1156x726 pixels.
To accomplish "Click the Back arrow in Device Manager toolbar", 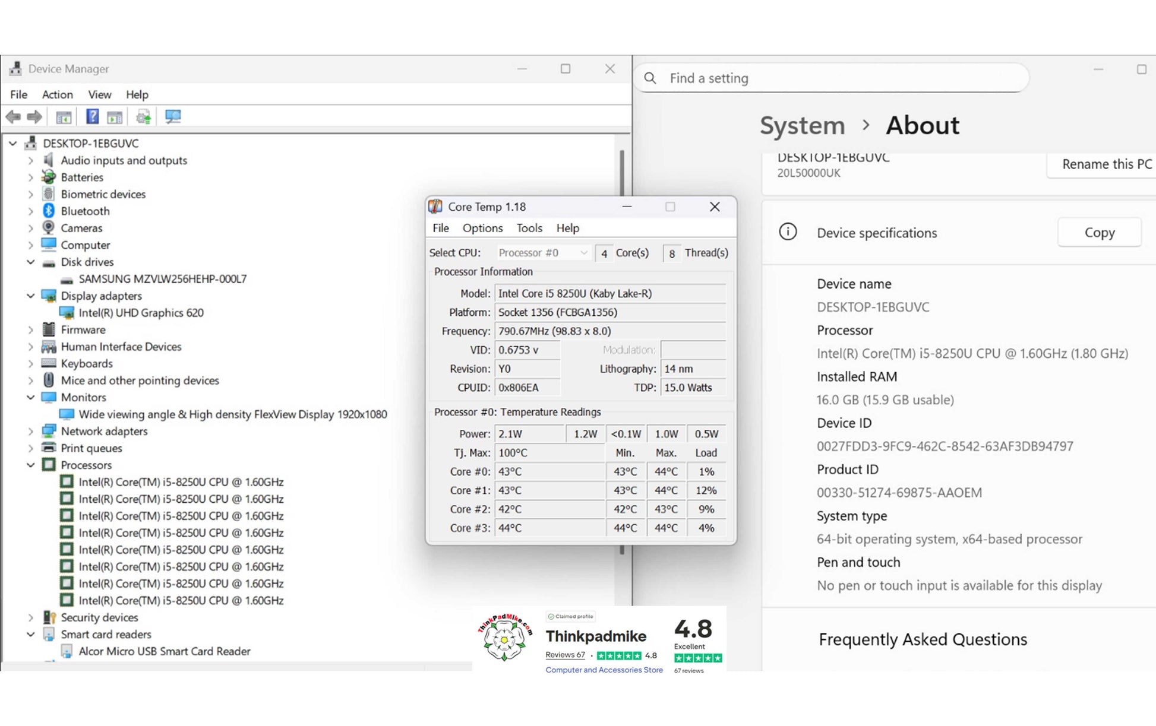I will [x=13, y=117].
